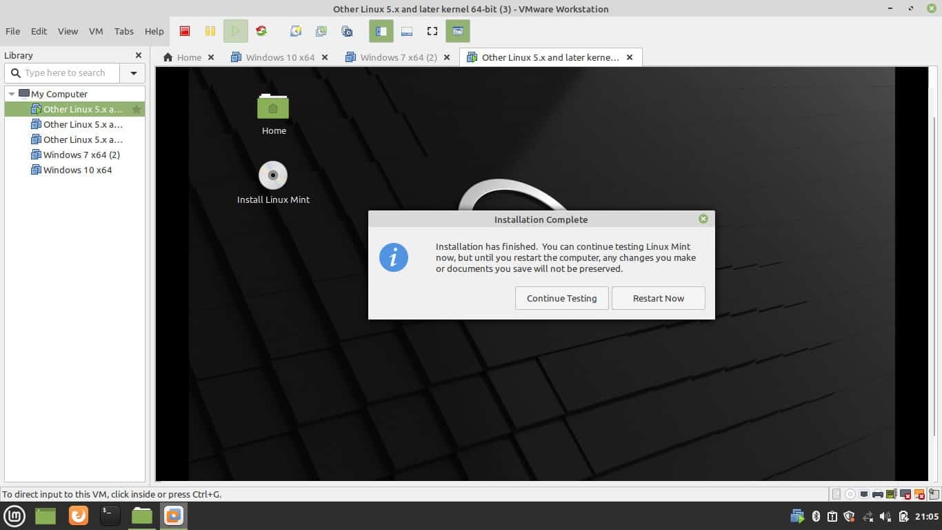The image size is (942, 530).
Task: Open the Tabs menu
Action: tap(124, 31)
